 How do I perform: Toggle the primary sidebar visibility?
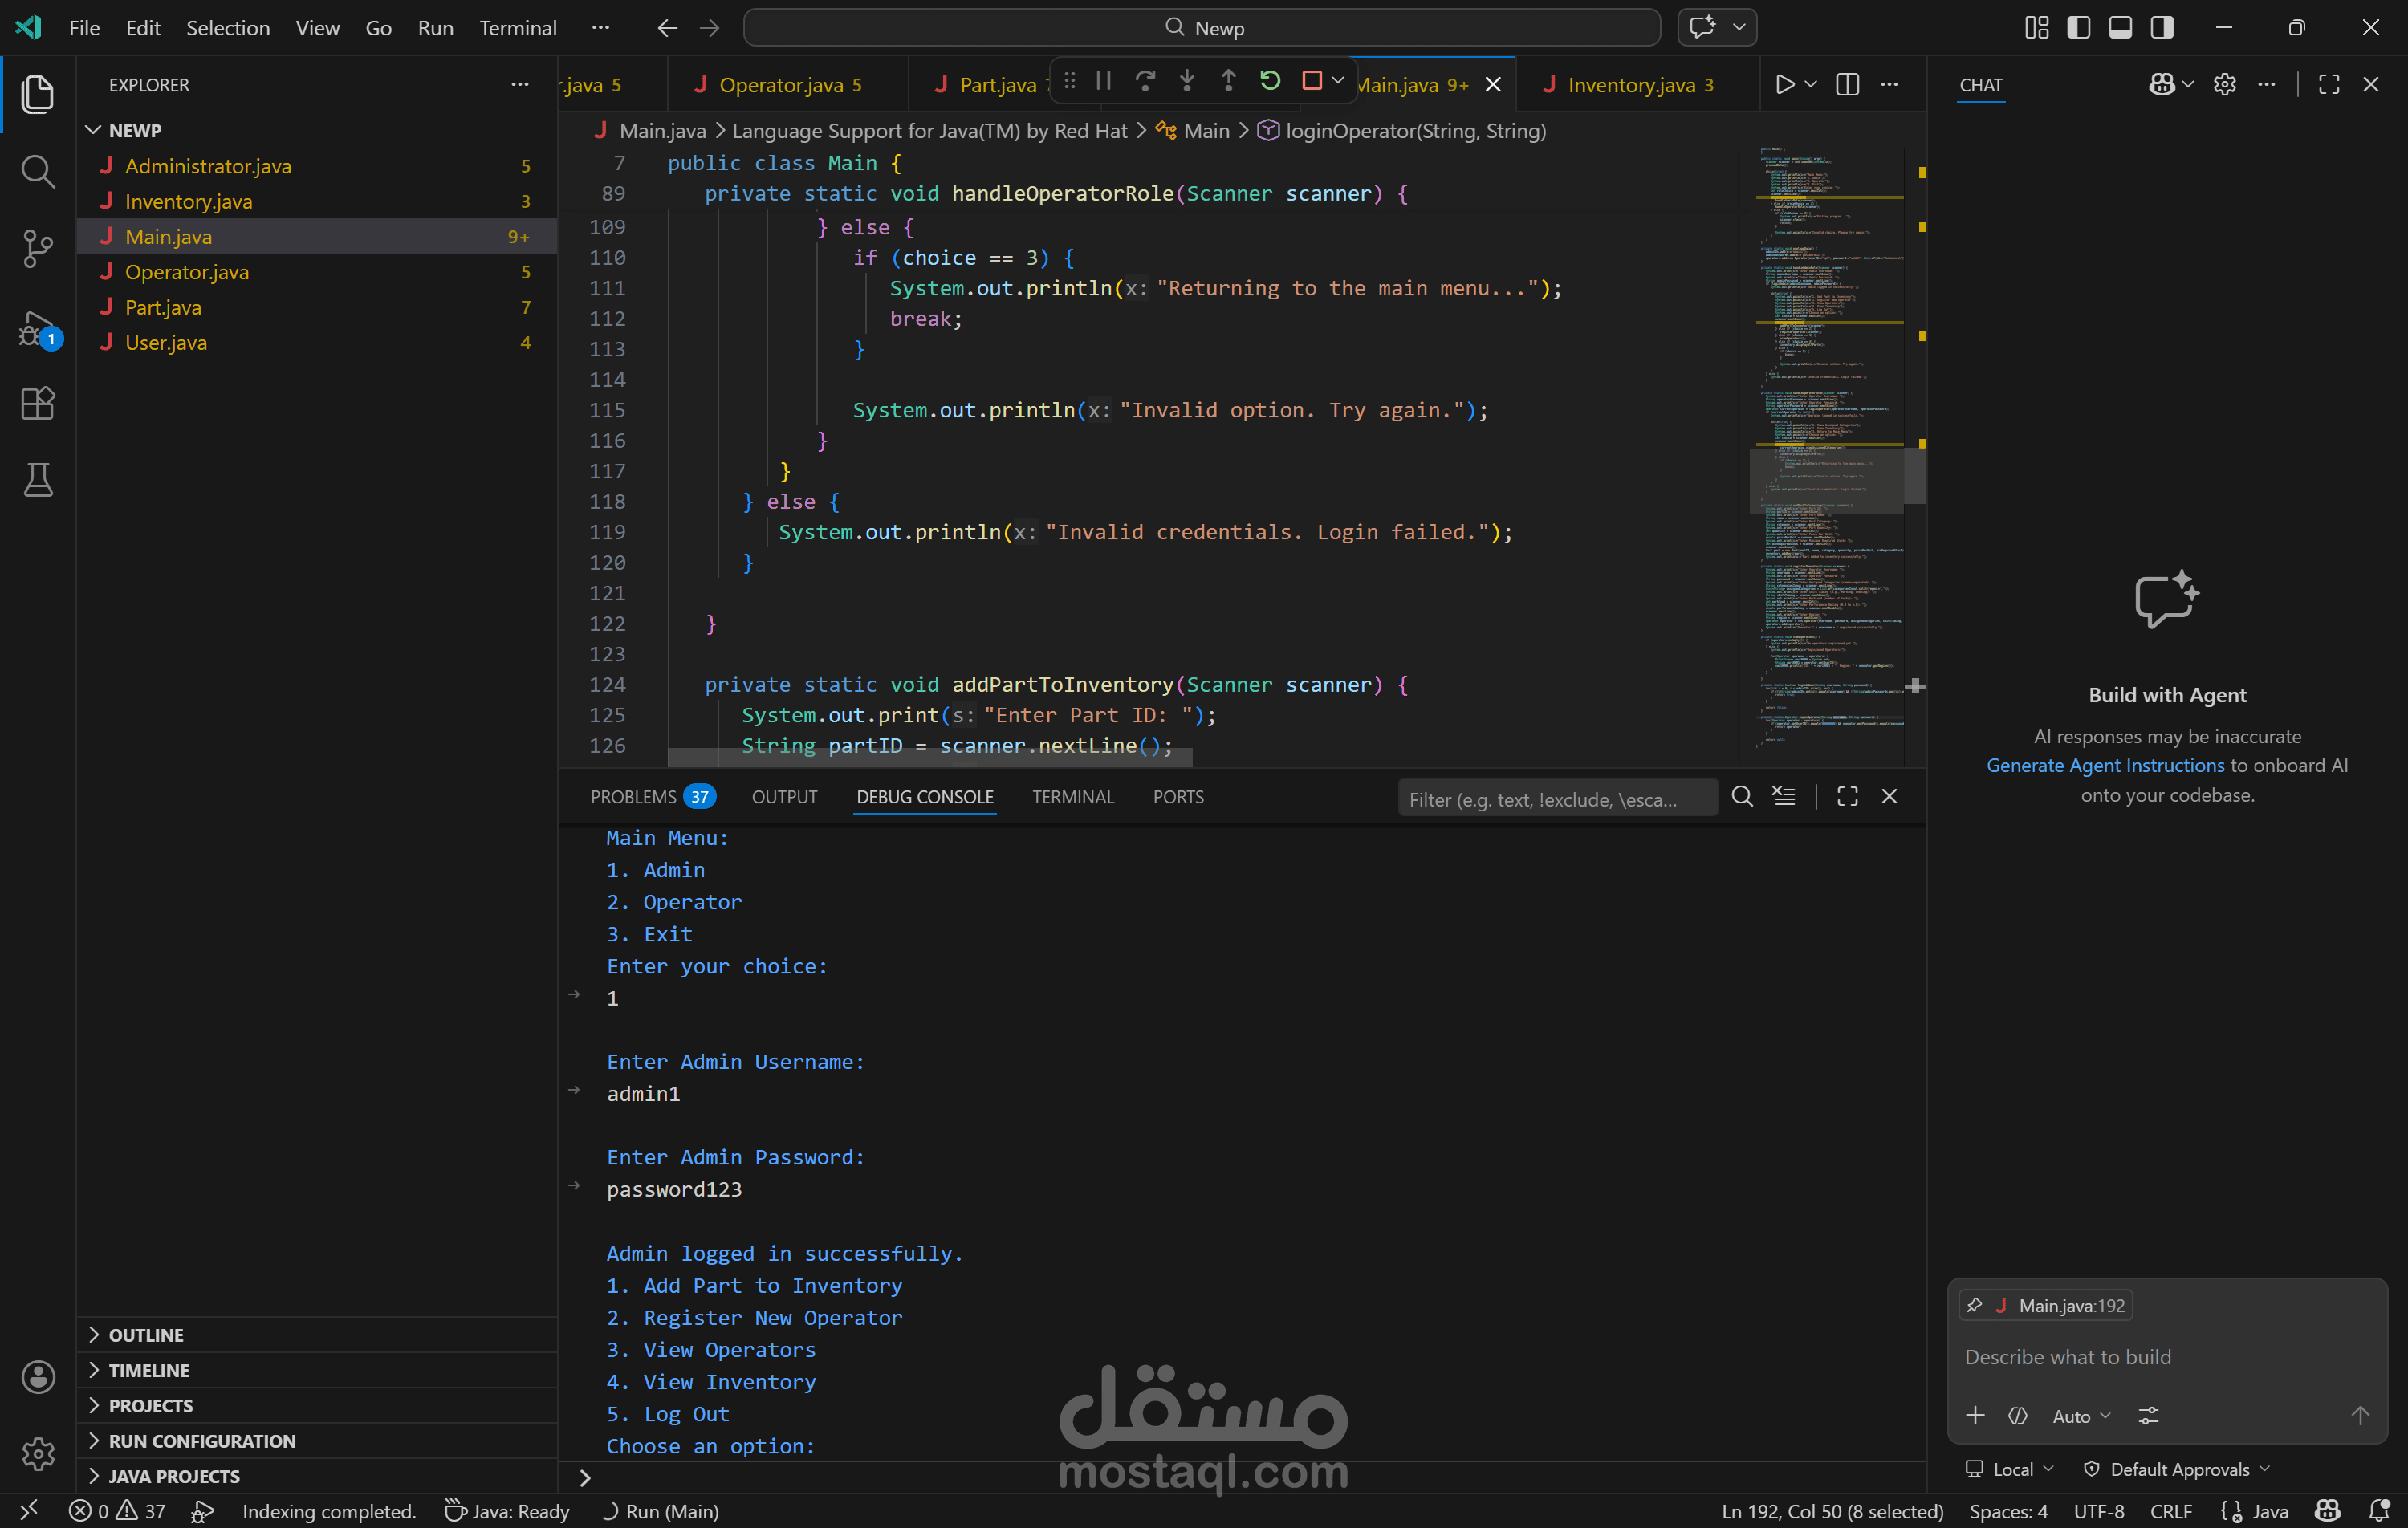2078,27
